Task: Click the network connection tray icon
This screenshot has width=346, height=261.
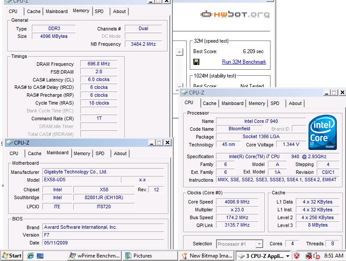Action: (308, 256)
